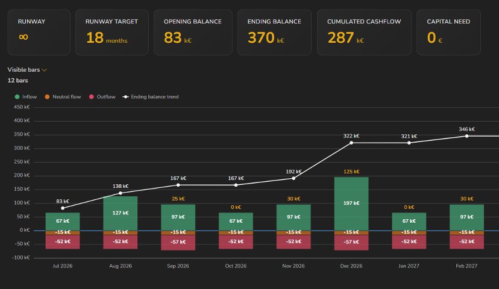Click the 138 k€ trend point for Aug 2026
Screen dimensions: 499x289
[x=121, y=193]
